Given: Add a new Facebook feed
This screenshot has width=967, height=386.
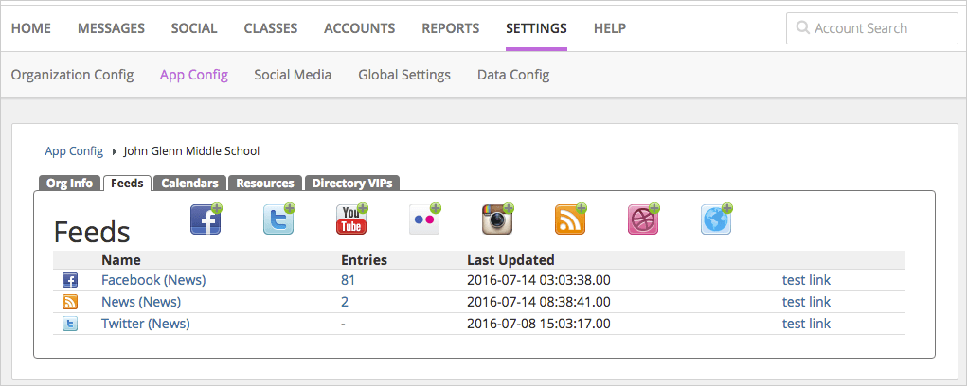Looking at the screenshot, I should [206, 219].
